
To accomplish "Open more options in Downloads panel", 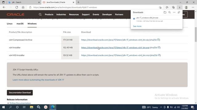I will click(174, 12).
